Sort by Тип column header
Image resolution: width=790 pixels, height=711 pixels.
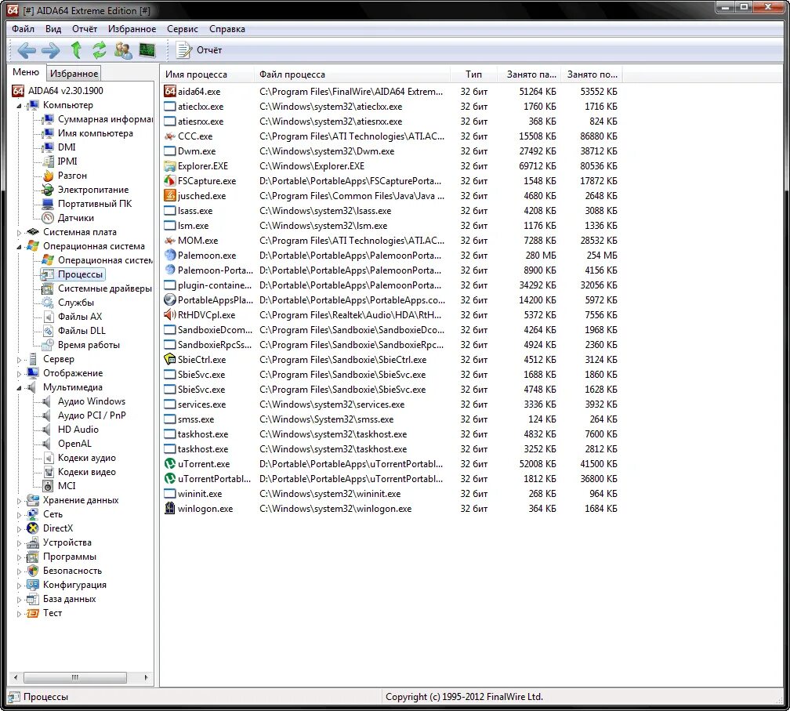point(473,74)
